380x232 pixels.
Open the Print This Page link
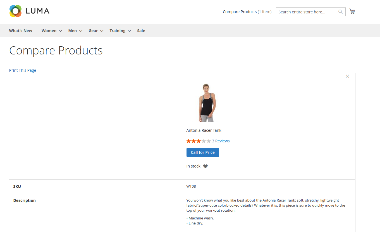(23, 70)
